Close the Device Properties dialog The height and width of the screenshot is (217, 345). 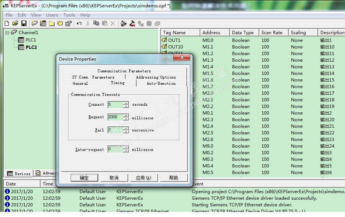click(182, 58)
